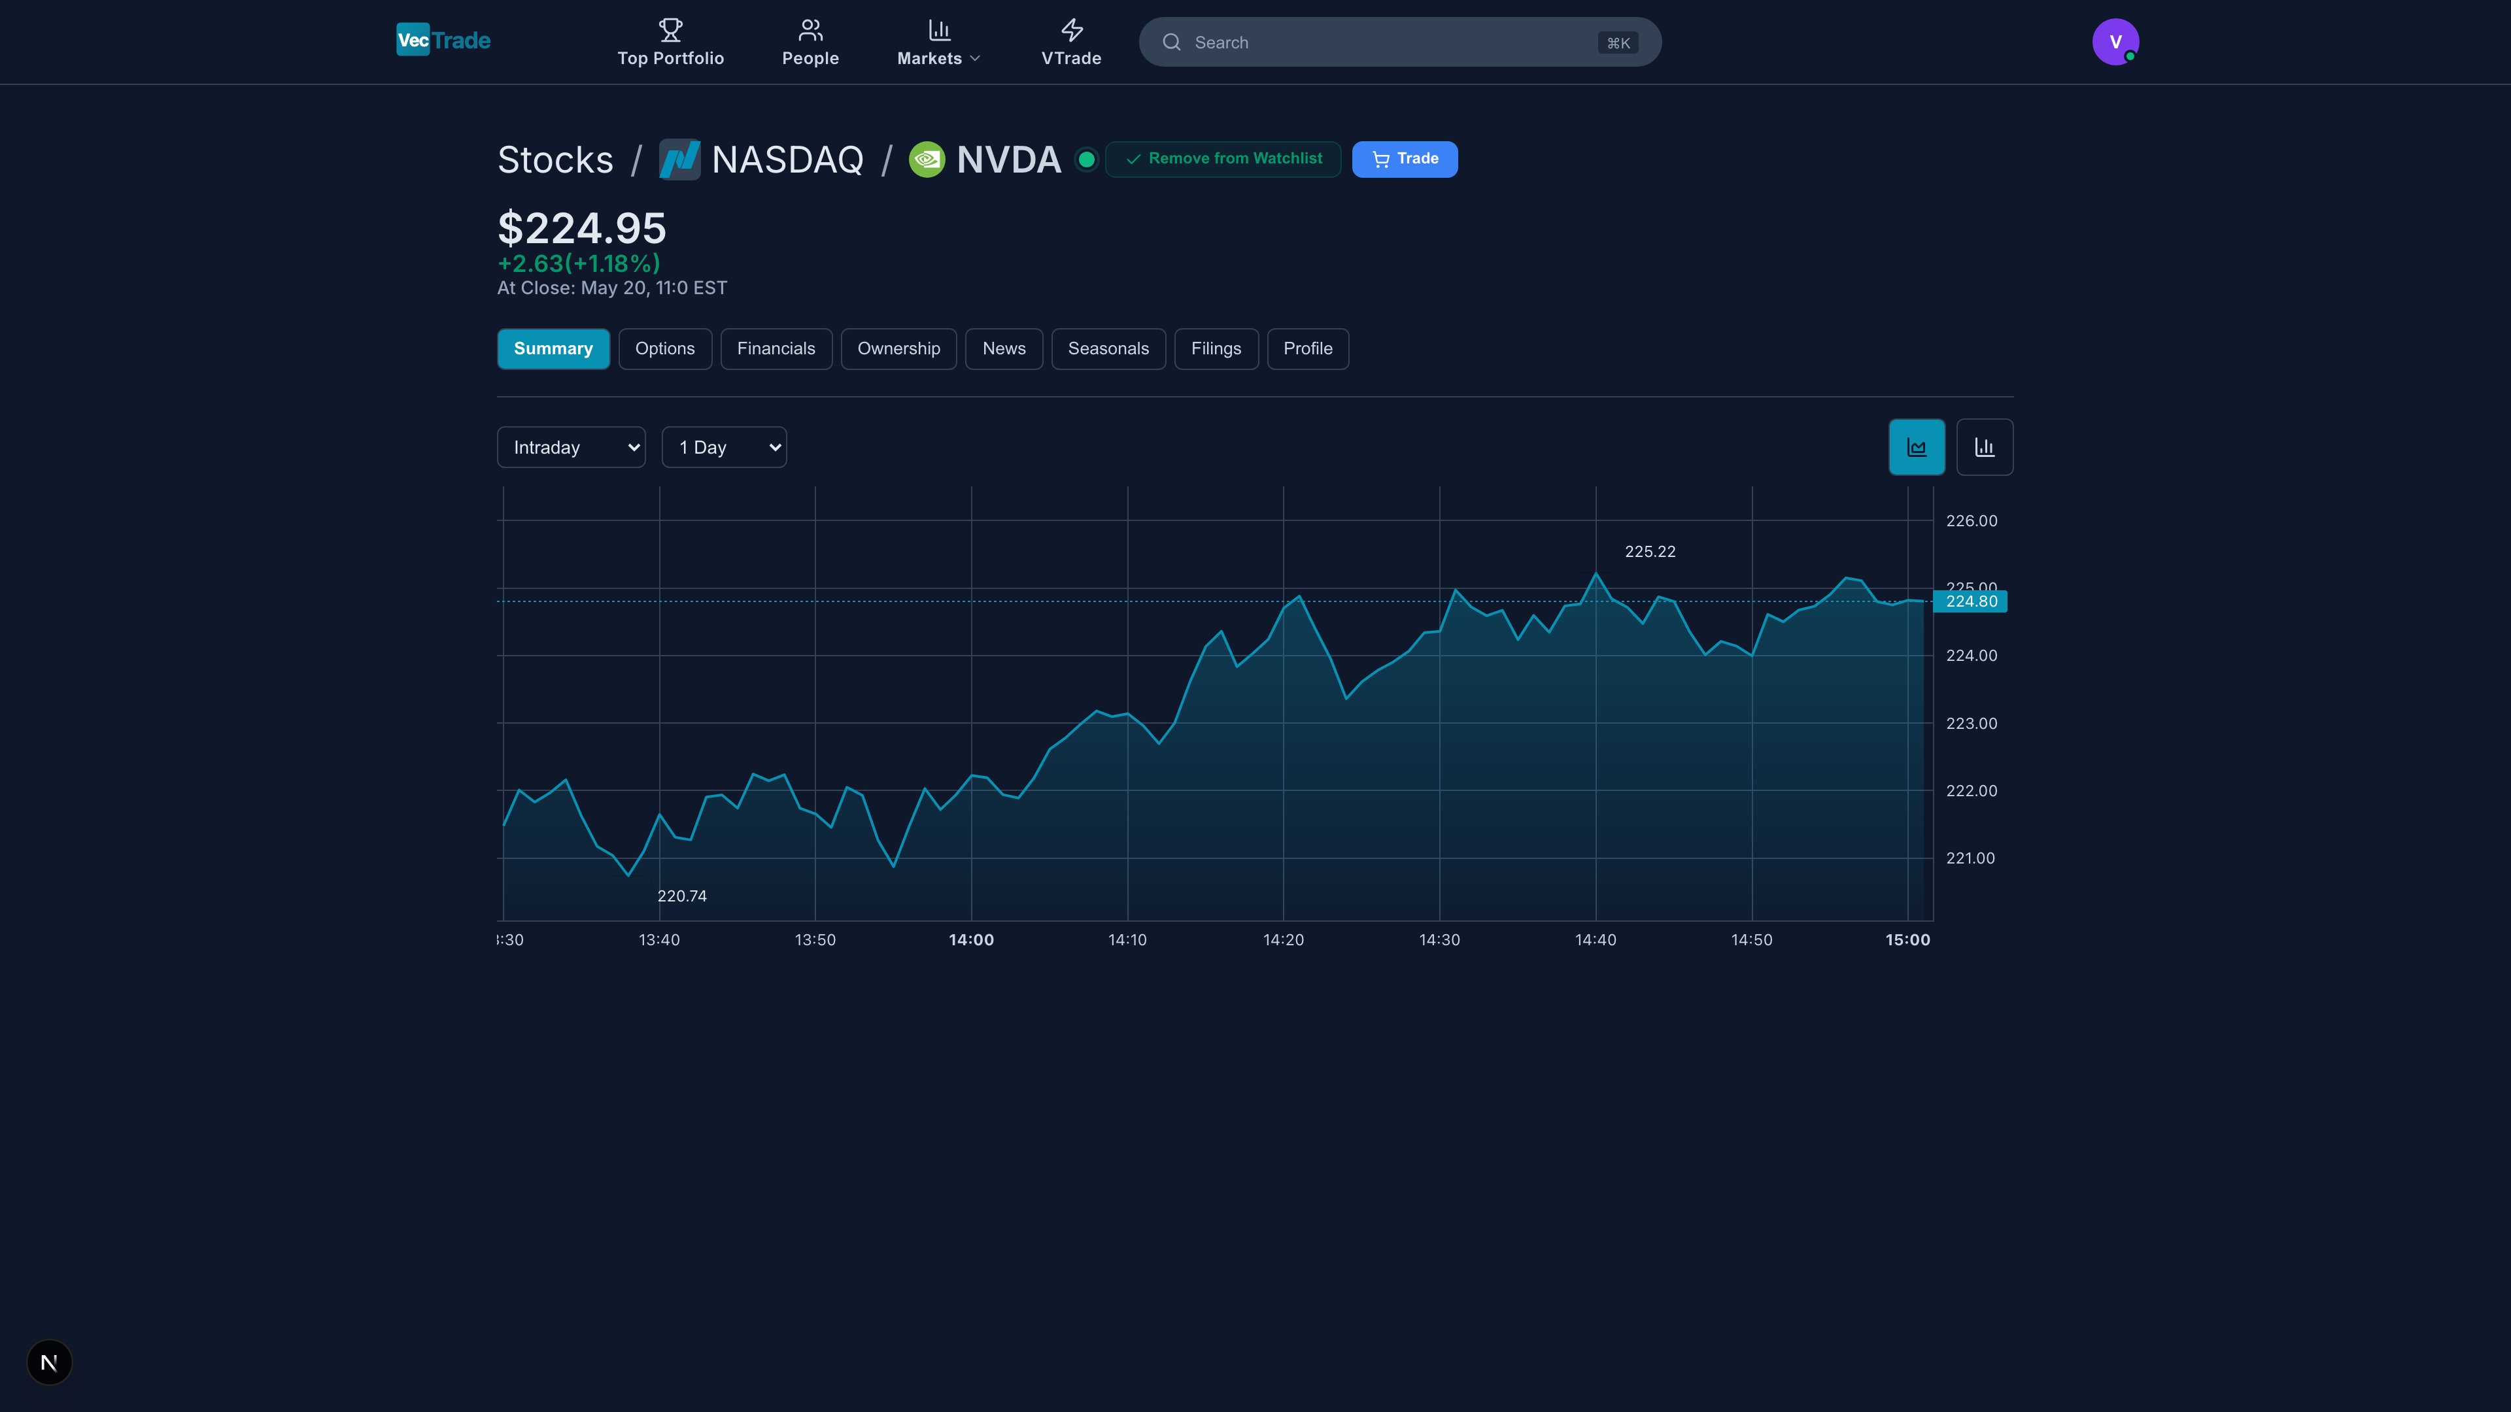Open VTrade lightning section
Image resolution: width=2511 pixels, height=1412 pixels.
pos(1071,43)
